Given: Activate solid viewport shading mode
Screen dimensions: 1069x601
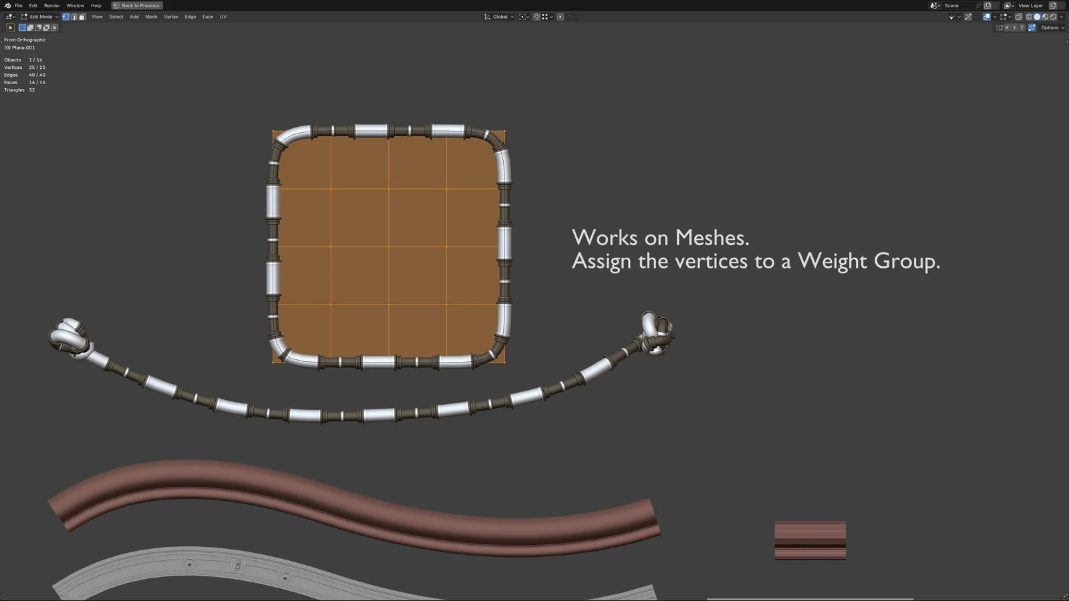Looking at the screenshot, I should point(1037,17).
